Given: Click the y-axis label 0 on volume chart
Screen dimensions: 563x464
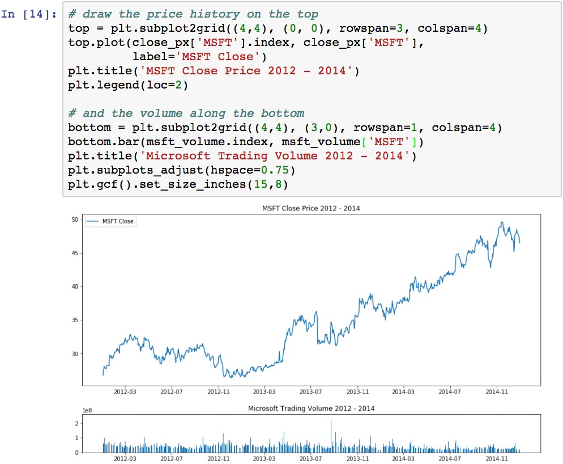Looking at the screenshot, I should pos(76,453).
